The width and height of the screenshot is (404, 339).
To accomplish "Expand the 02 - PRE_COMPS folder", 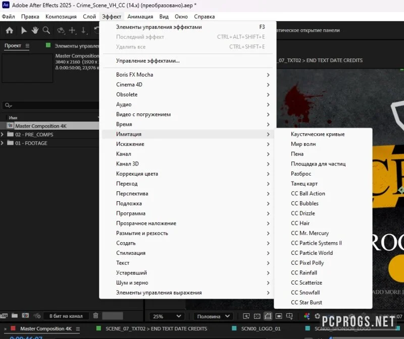I will pos(3,134).
